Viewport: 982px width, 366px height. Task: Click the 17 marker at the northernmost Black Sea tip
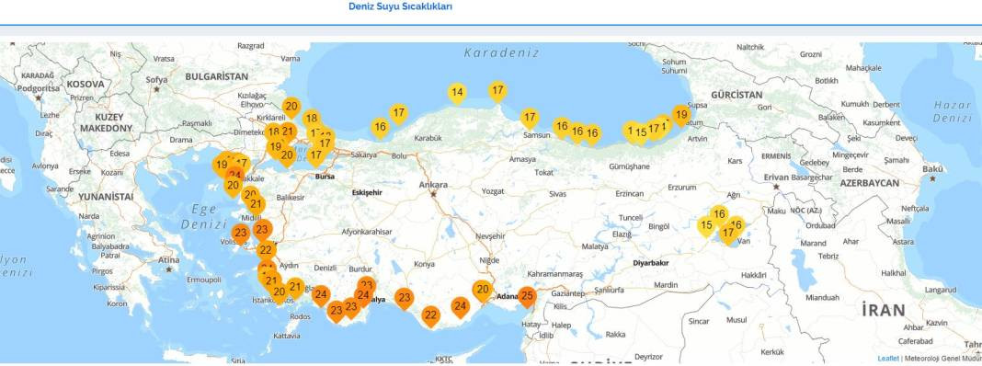pyautogui.click(x=497, y=92)
